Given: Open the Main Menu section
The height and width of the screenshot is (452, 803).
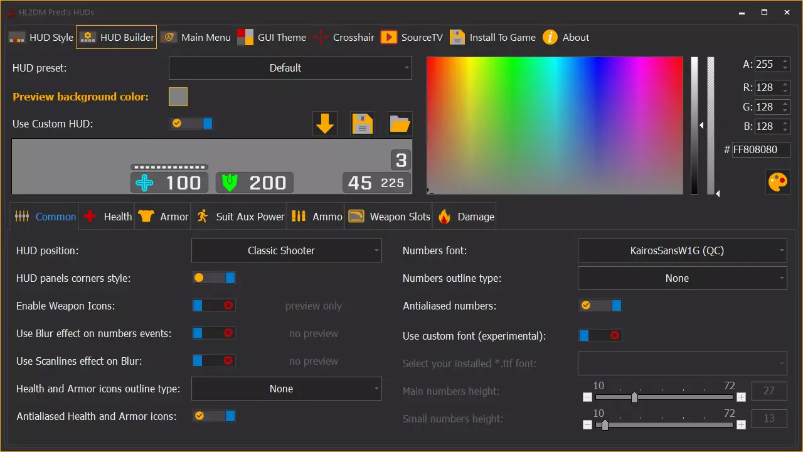Looking at the screenshot, I should [x=196, y=38].
